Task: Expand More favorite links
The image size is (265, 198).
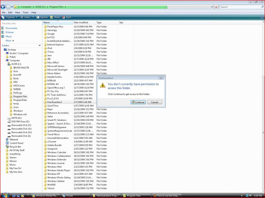Action: (x=10, y=41)
